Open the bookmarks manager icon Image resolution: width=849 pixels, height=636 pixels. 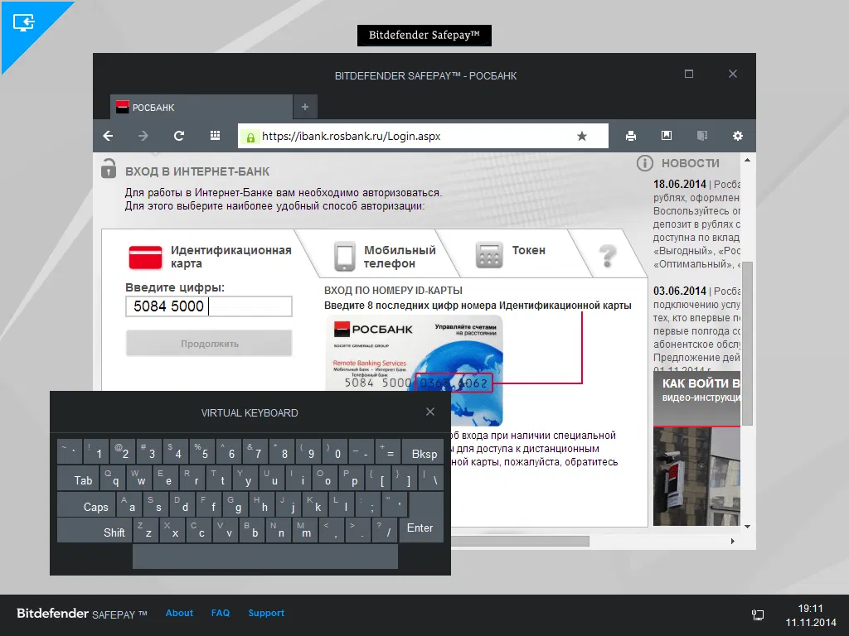(x=667, y=135)
